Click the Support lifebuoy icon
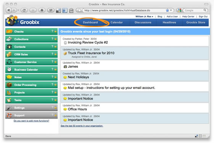The height and width of the screenshot is (144, 214). [9, 115]
